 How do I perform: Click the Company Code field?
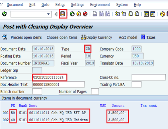(x=137, y=49)
